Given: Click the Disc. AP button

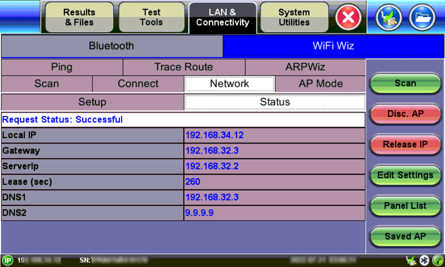Looking at the screenshot, I should (x=405, y=114).
